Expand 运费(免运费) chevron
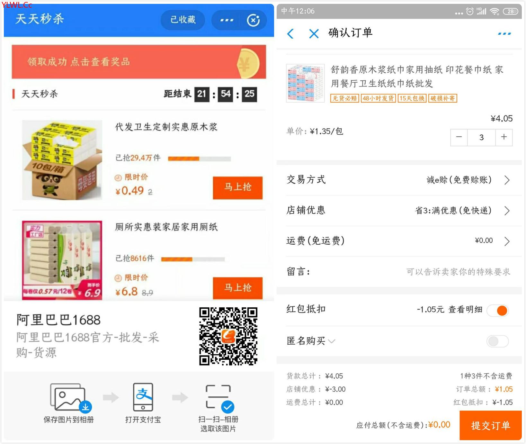This screenshot has width=526, height=444. [x=507, y=241]
